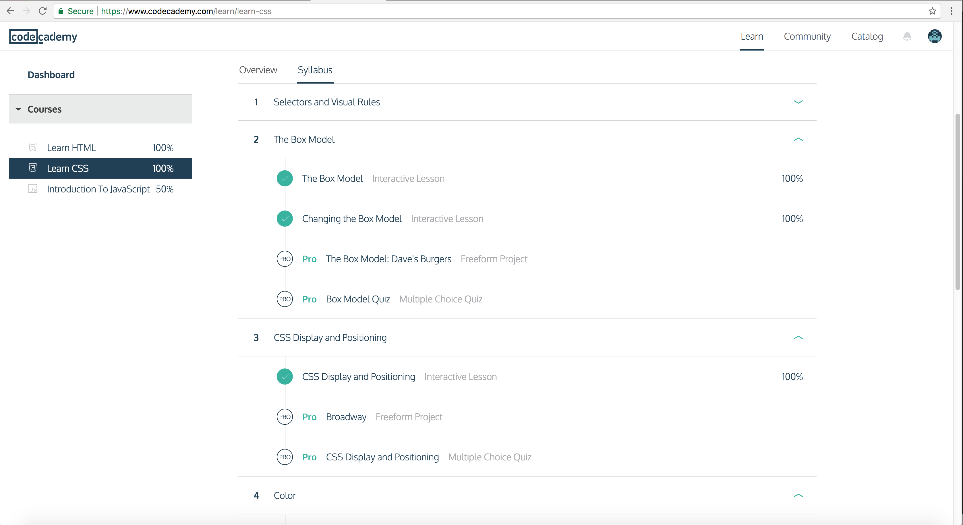The height and width of the screenshot is (525, 963).
Task: Click the green checkmark for The Box Model lesson
Action: tap(285, 178)
